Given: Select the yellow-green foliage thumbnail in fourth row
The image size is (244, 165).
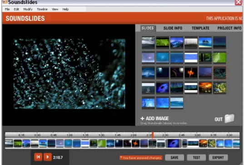Looking at the screenshot, I should coord(219,87).
